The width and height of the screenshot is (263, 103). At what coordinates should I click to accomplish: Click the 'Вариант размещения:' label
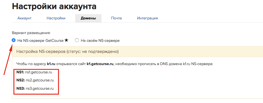click(31, 33)
